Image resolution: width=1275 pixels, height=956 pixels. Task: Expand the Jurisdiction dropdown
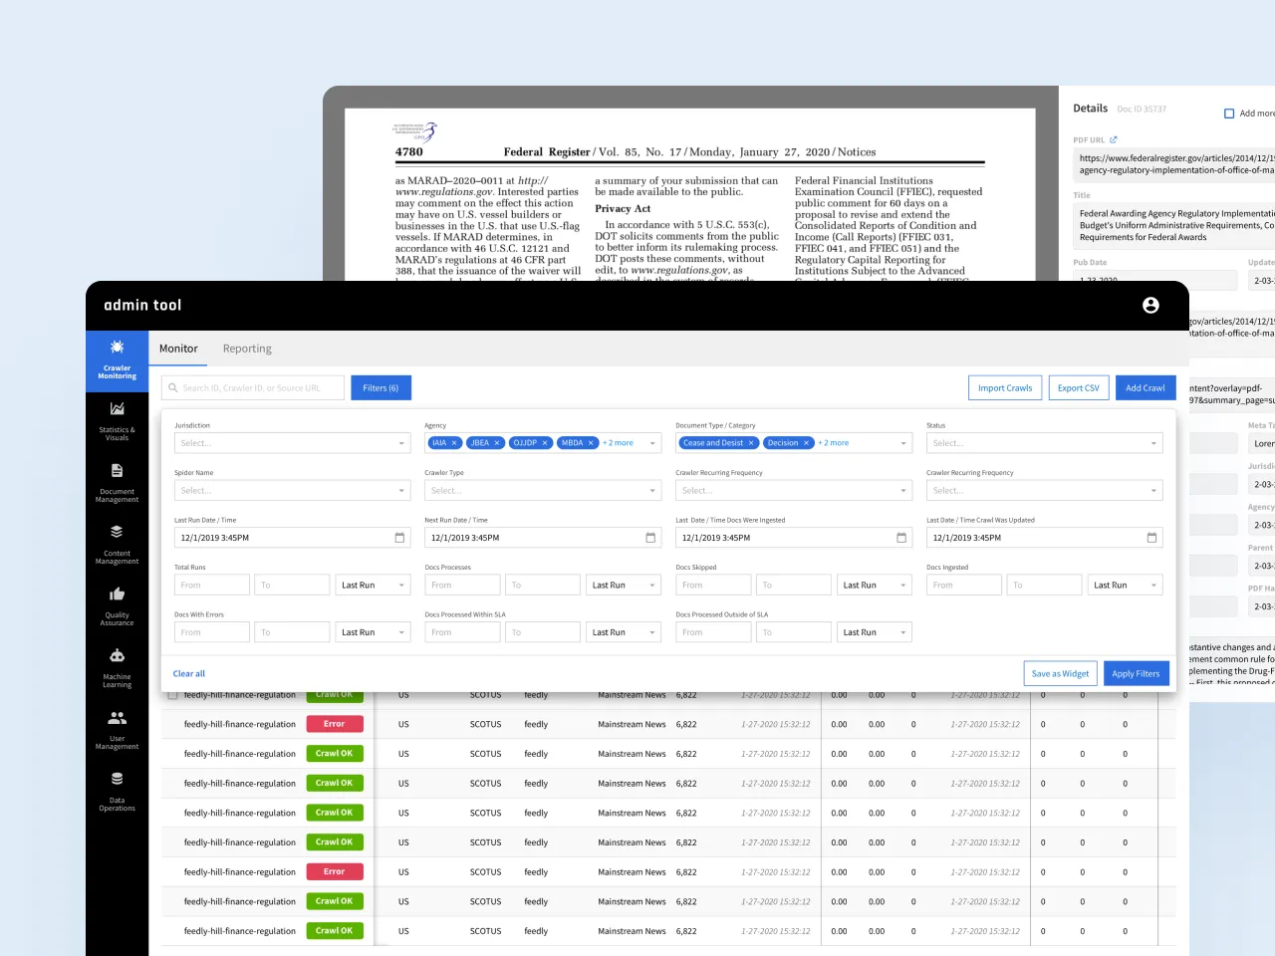(292, 443)
